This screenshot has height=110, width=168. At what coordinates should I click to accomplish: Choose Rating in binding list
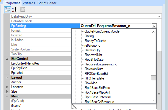click(89, 36)
